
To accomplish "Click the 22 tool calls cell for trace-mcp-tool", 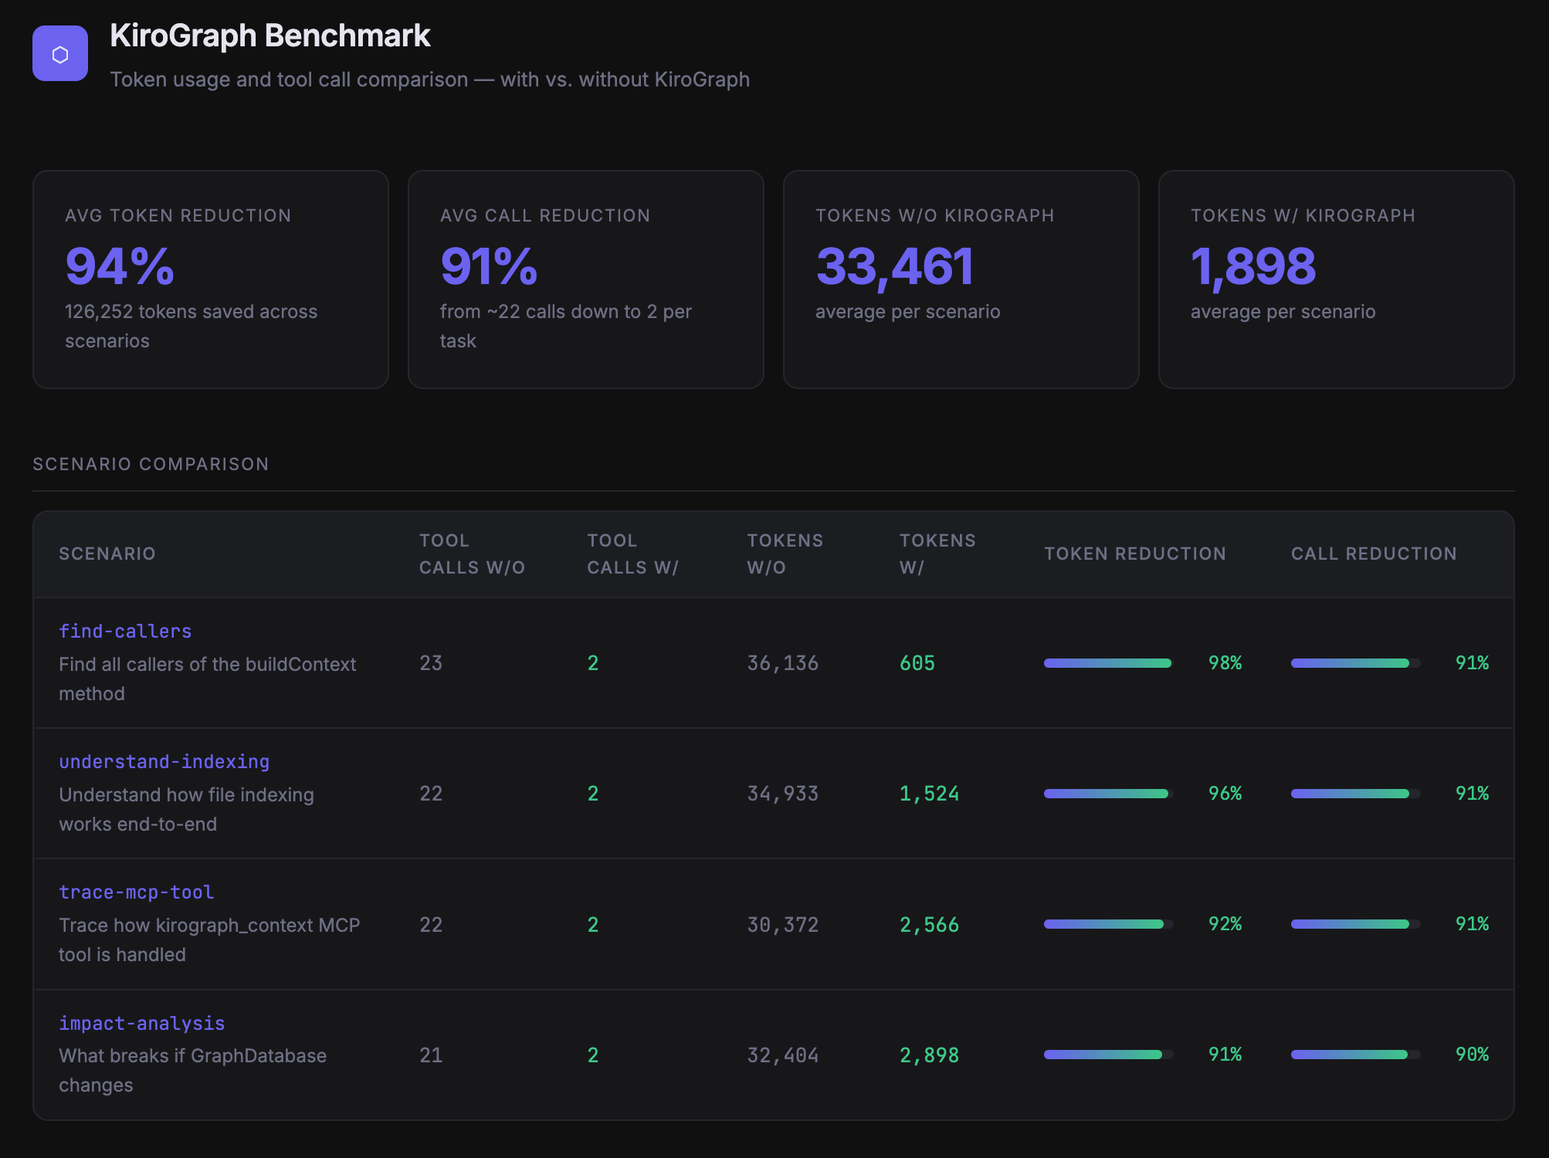I will click(x=431, y=925).
